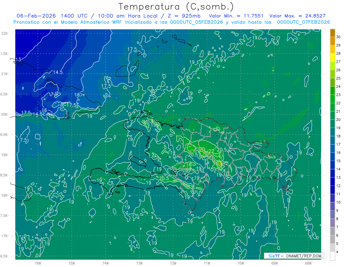Image resolution: width=346 pixels, height=267 pixels.
Task: Click the '1400 UTC' time label
Action: [74, 16]
